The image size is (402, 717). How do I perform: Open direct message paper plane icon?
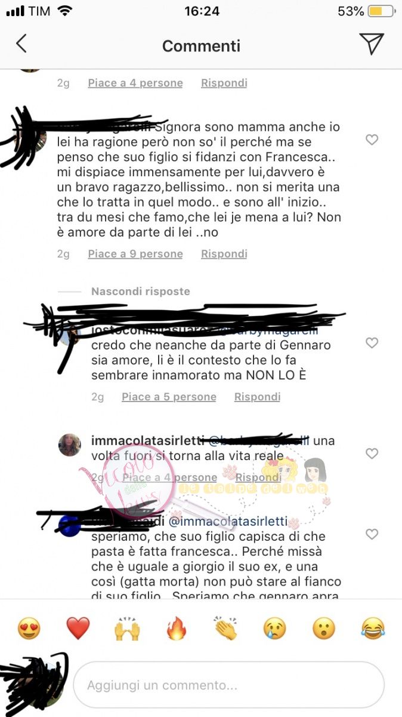[371, 44]
